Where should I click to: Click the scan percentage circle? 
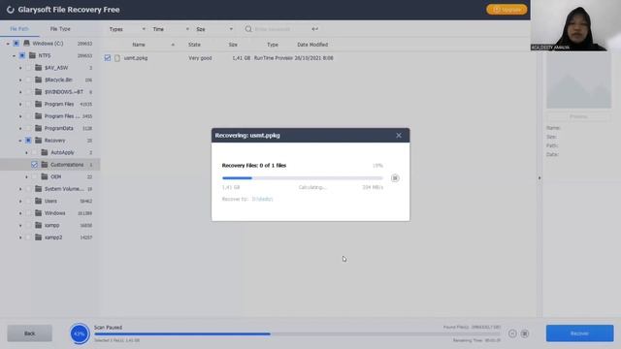point(80,333)
